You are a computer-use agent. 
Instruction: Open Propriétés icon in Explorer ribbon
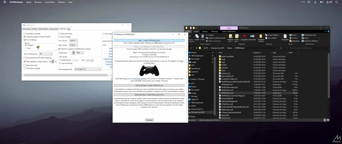285,36
